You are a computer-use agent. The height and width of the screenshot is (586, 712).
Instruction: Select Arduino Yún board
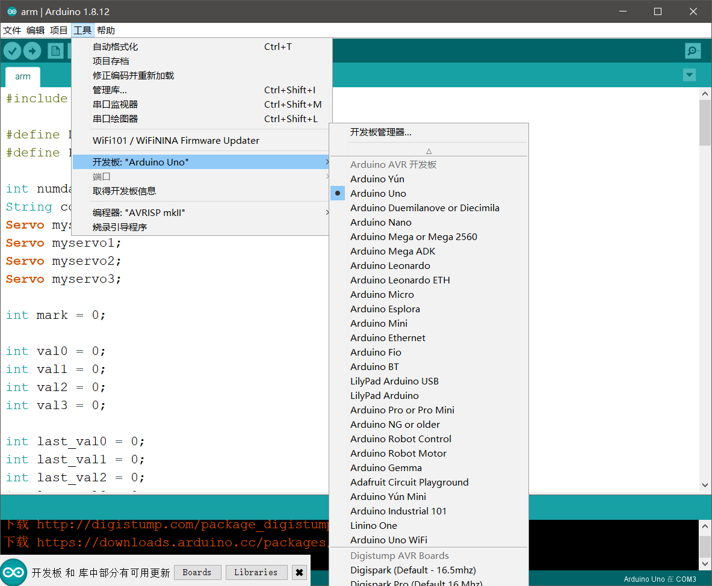429,179
